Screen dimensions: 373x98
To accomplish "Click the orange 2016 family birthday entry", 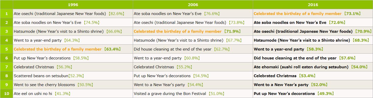I will (x=307, y=13).
